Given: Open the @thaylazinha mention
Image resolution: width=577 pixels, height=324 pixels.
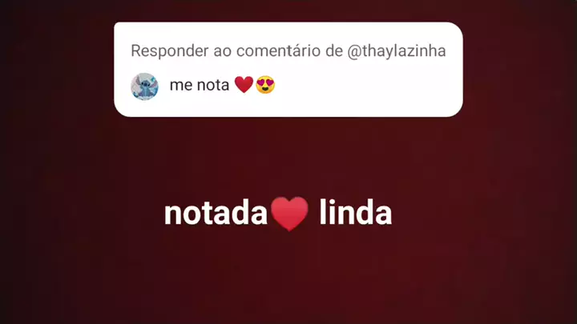Looking at the screenshot, I should click(397, 50).
